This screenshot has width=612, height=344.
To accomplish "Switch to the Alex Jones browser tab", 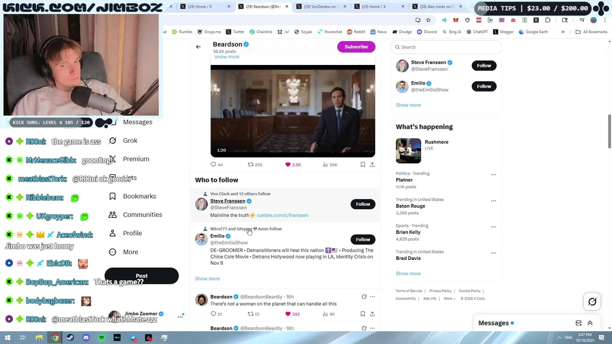I will pyautogui.click(x=437, y=7).
